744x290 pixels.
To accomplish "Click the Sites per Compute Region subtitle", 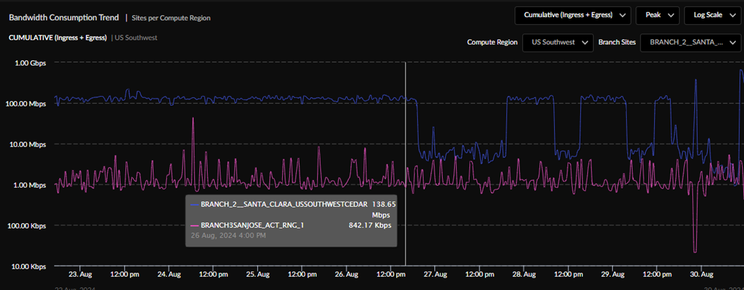I will [x=170, y=18].
